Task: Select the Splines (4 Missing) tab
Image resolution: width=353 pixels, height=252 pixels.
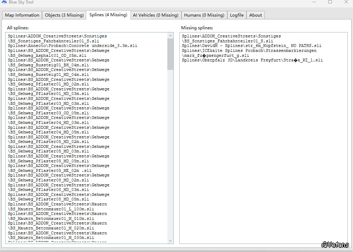Action: 108,14
